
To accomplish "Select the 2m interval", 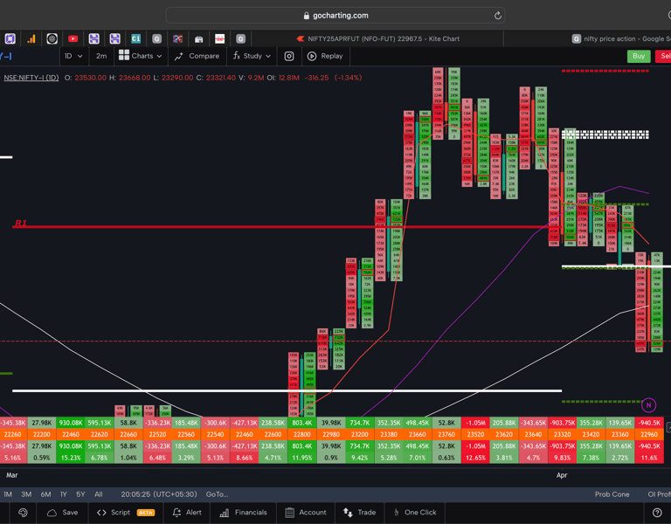I will 101,56.
